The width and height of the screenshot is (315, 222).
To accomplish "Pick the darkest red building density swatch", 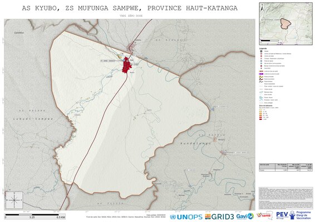I will 261,119.
